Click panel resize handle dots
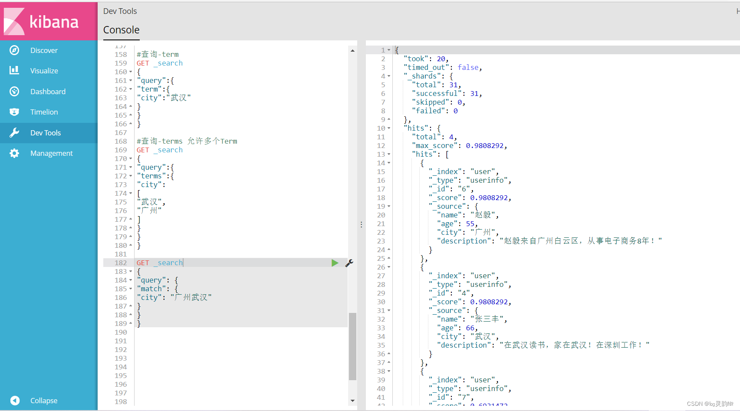Image resolution: width=740 pixels, height=411 pixels. (361, 225)
